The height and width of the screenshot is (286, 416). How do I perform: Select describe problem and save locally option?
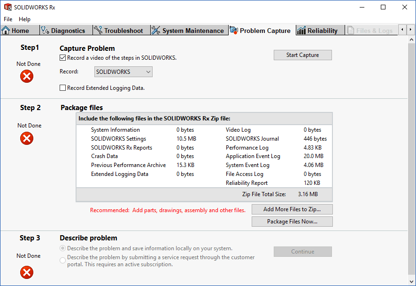tap(62, 248)
